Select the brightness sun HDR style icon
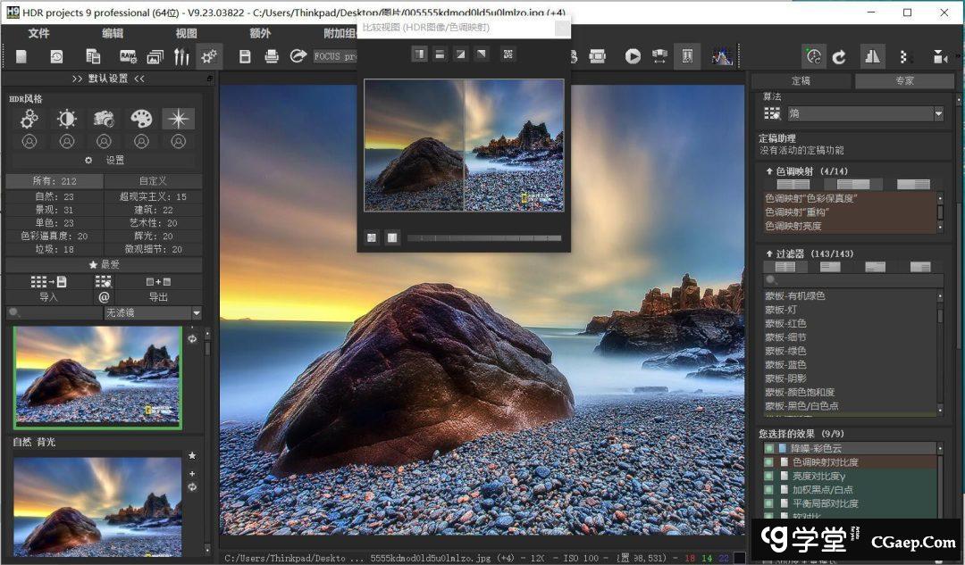 67,119
